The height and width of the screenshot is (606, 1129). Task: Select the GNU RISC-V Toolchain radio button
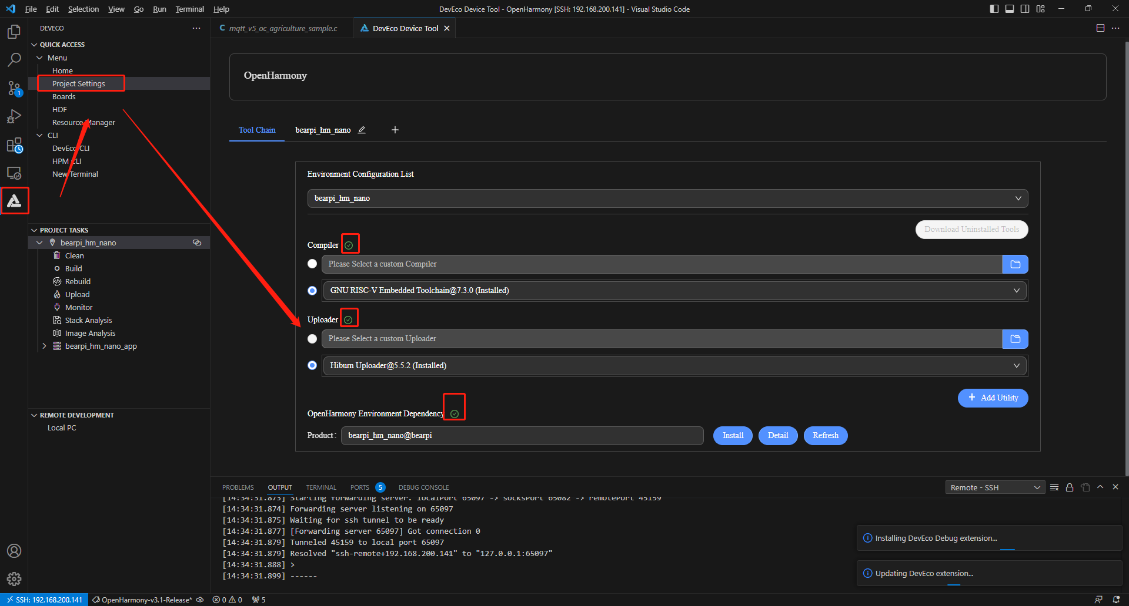coord(312,291)
